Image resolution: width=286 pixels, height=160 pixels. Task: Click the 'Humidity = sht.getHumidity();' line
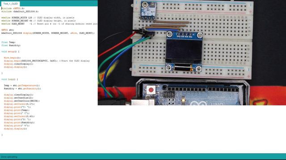pyautogui.click(x=22, y=88)
